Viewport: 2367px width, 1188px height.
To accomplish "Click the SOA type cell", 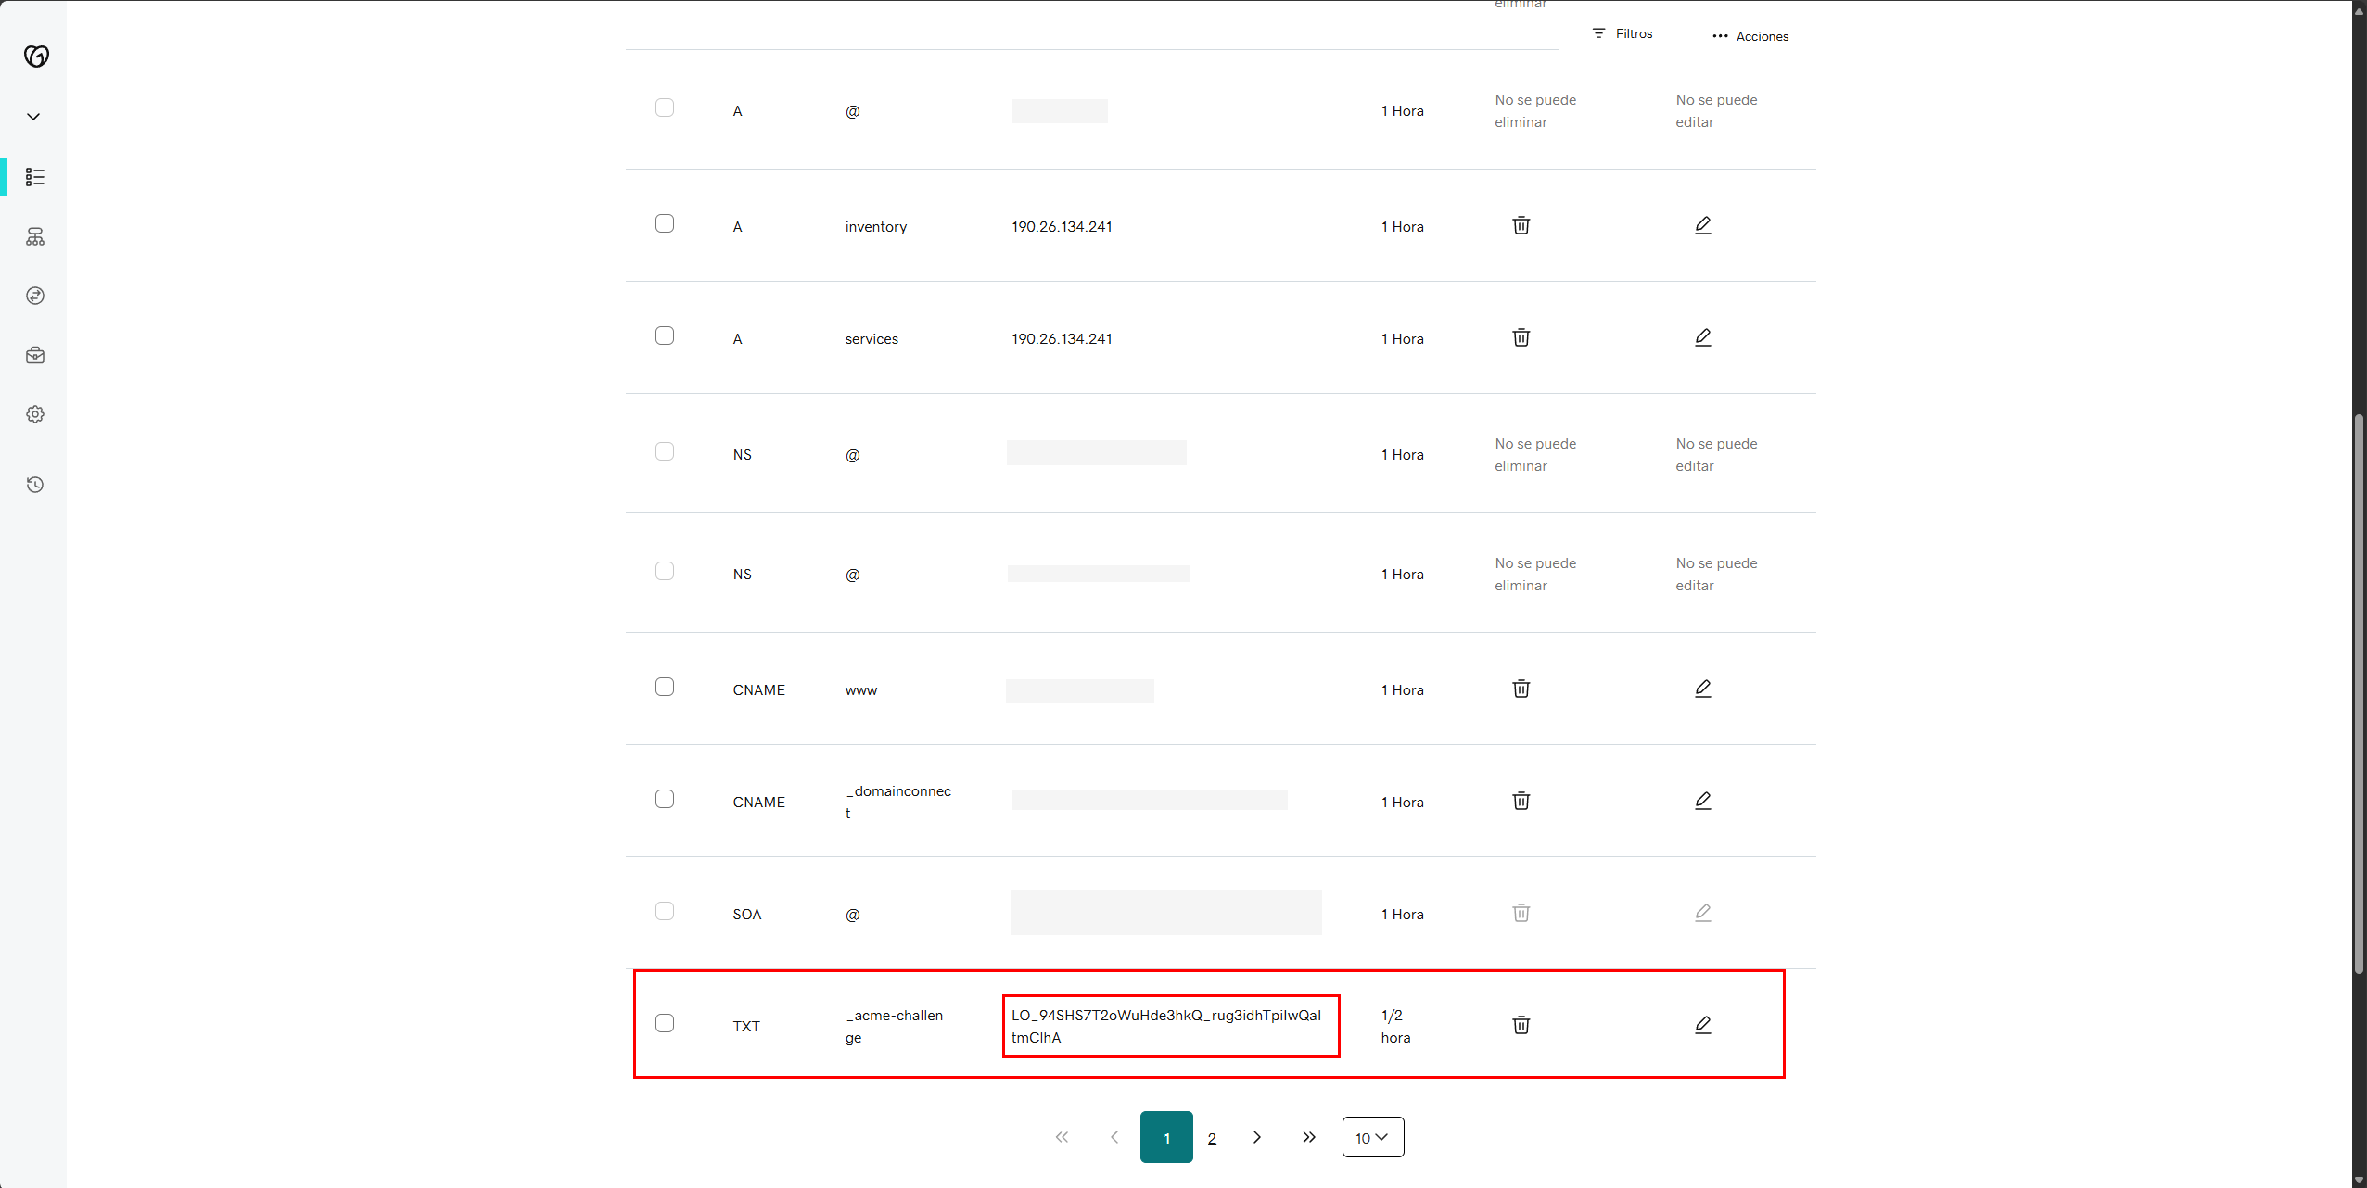I will pyautogui.click(x=747, y=915).
